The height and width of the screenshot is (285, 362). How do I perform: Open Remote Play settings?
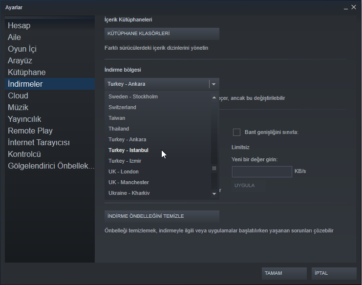coord(50,131)
